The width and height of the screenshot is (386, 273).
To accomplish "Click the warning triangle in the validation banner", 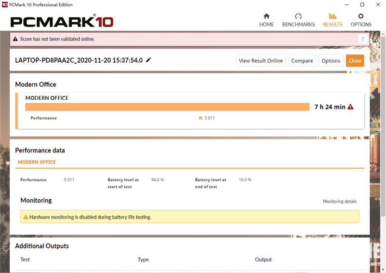I will (x=15, y=39).
